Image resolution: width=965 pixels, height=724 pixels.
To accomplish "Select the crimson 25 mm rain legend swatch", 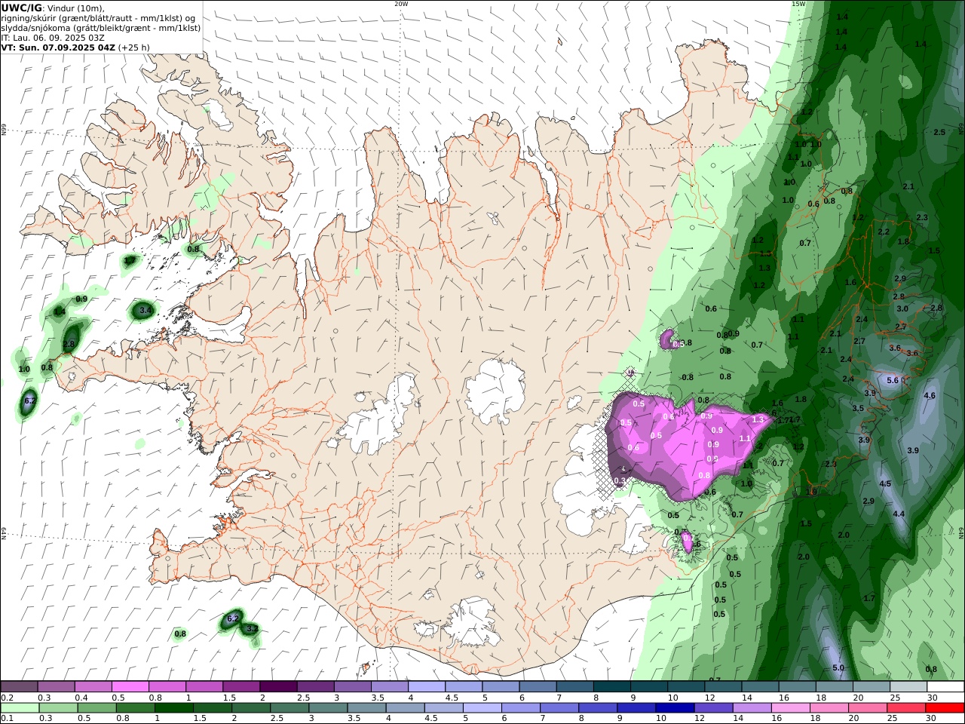I will [x=905, y=708].
